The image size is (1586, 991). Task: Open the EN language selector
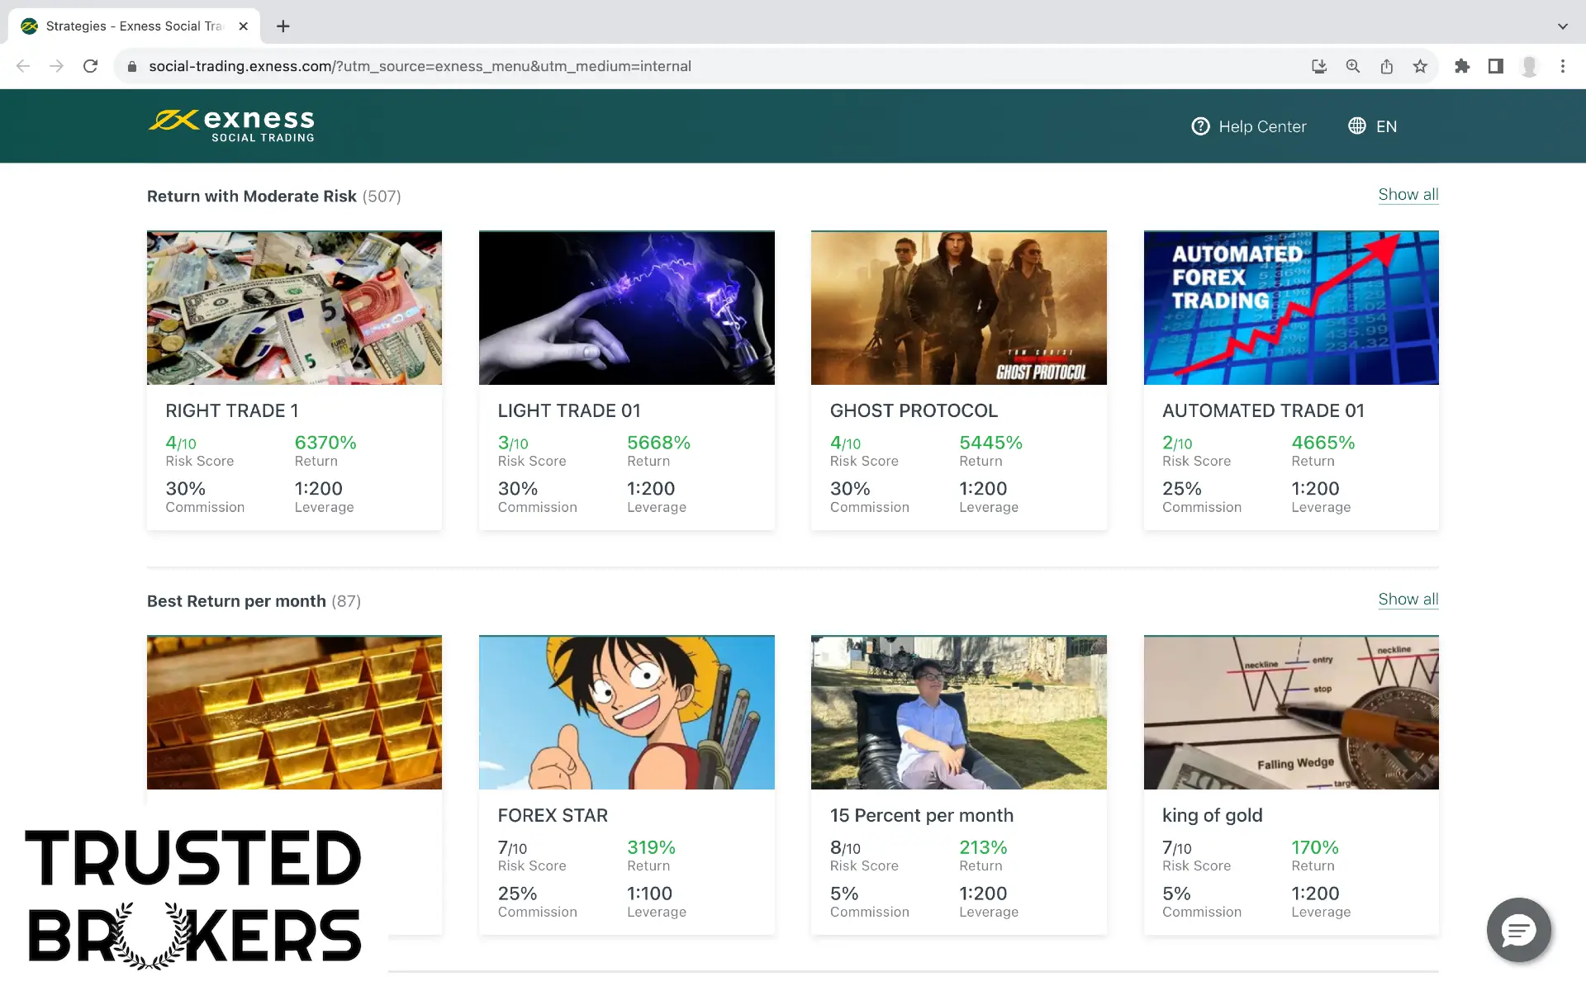coord(1373,126)
